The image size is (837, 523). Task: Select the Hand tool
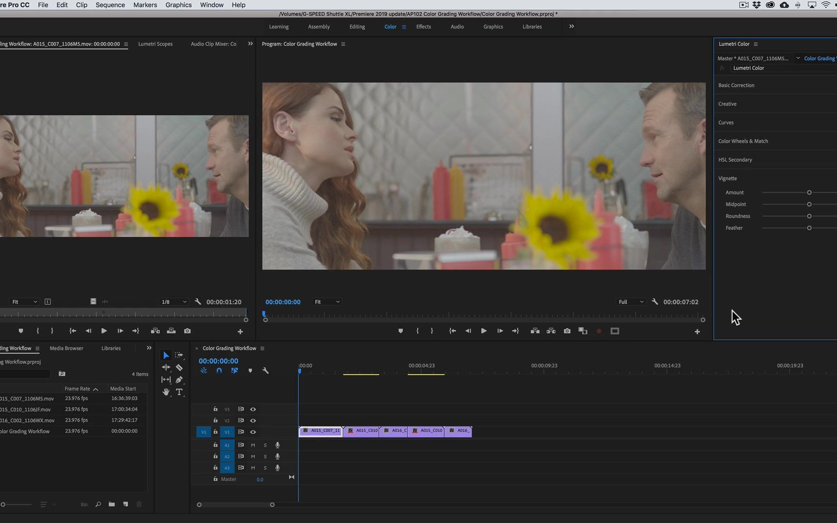pos(166,392)
